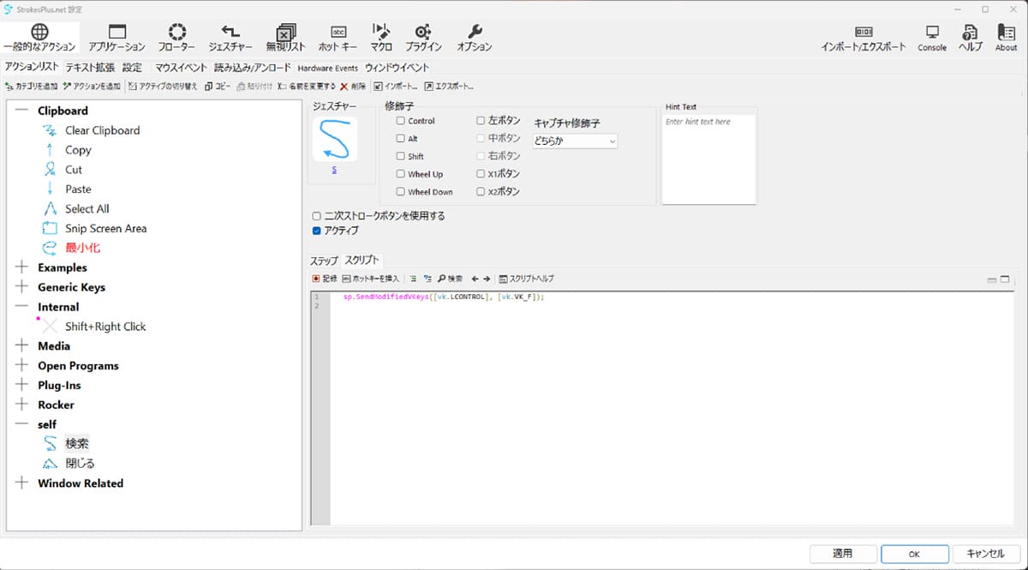Start 記録 record in script toolbar
Viewport: 1028px width, 570px height.
[325, 279]
